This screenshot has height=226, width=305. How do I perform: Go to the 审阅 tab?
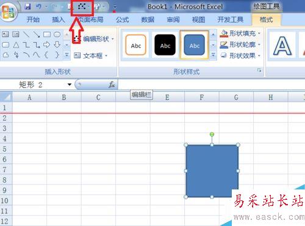[x=173, y=19]
